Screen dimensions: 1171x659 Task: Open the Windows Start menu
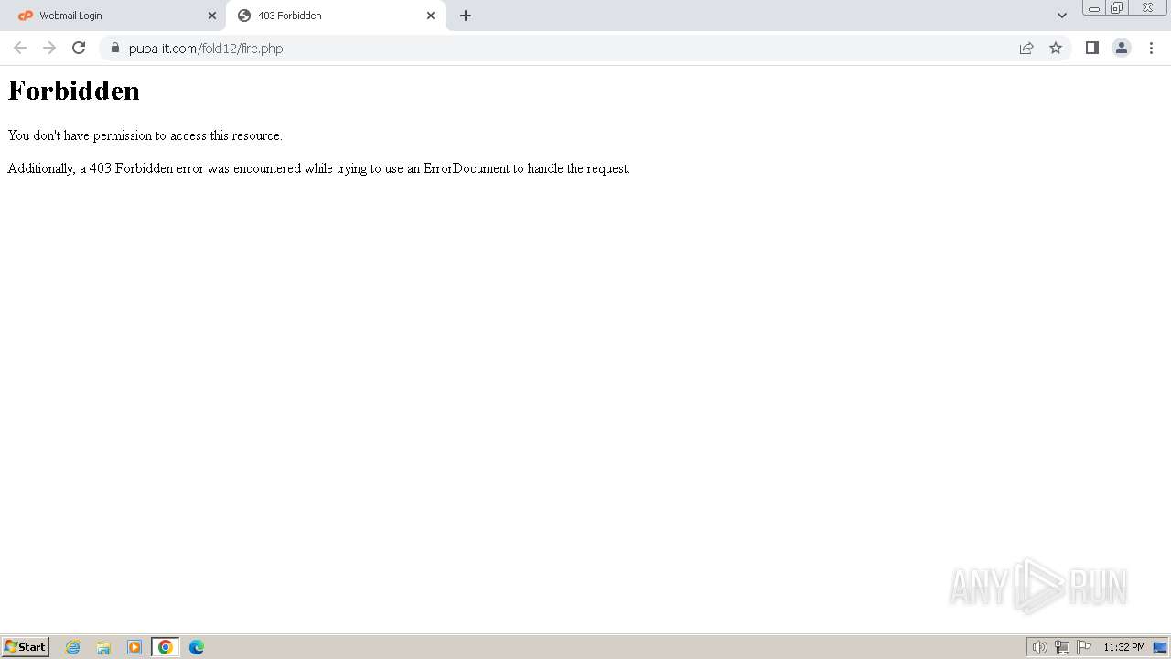coord(25,647)
